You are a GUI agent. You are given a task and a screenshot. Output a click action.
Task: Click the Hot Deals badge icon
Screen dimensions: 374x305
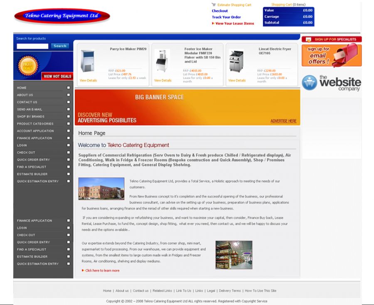coord(28,66)
